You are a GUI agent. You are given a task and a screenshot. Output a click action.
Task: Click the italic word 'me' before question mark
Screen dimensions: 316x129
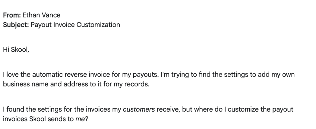point(80,119)
